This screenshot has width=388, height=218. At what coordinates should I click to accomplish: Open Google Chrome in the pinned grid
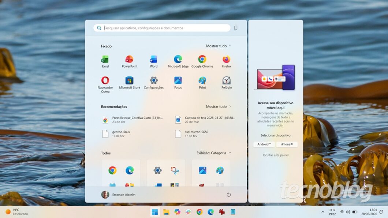point(202,61)
